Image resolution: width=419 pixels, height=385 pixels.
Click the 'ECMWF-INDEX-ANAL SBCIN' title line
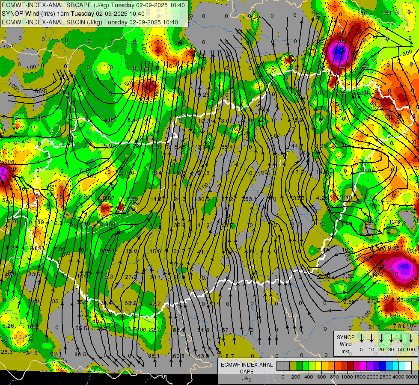90,22
